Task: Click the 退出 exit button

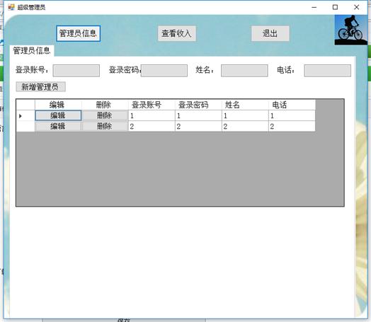Action: tap(270, 33)
